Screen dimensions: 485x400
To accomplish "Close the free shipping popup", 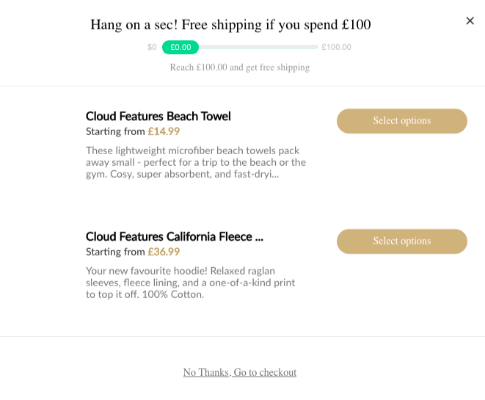I will click(470, 21).
